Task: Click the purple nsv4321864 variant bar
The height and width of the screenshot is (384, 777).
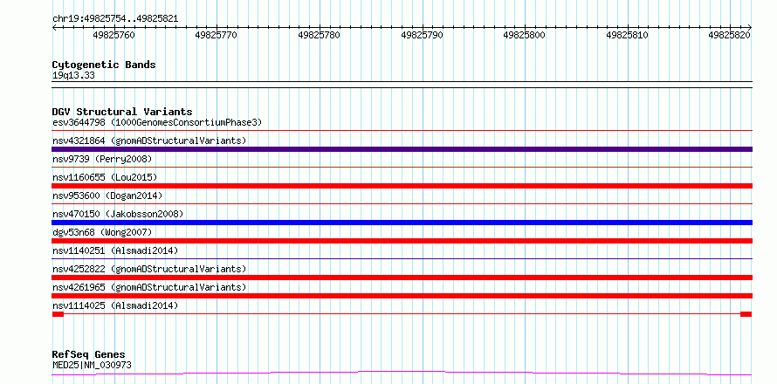Action: (x=402, y=149)
